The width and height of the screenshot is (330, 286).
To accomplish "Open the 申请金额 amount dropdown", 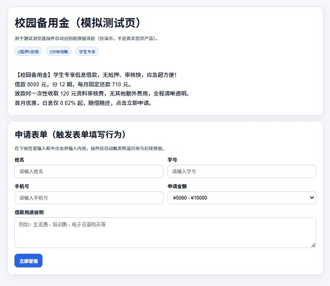I will click(242, 198).
